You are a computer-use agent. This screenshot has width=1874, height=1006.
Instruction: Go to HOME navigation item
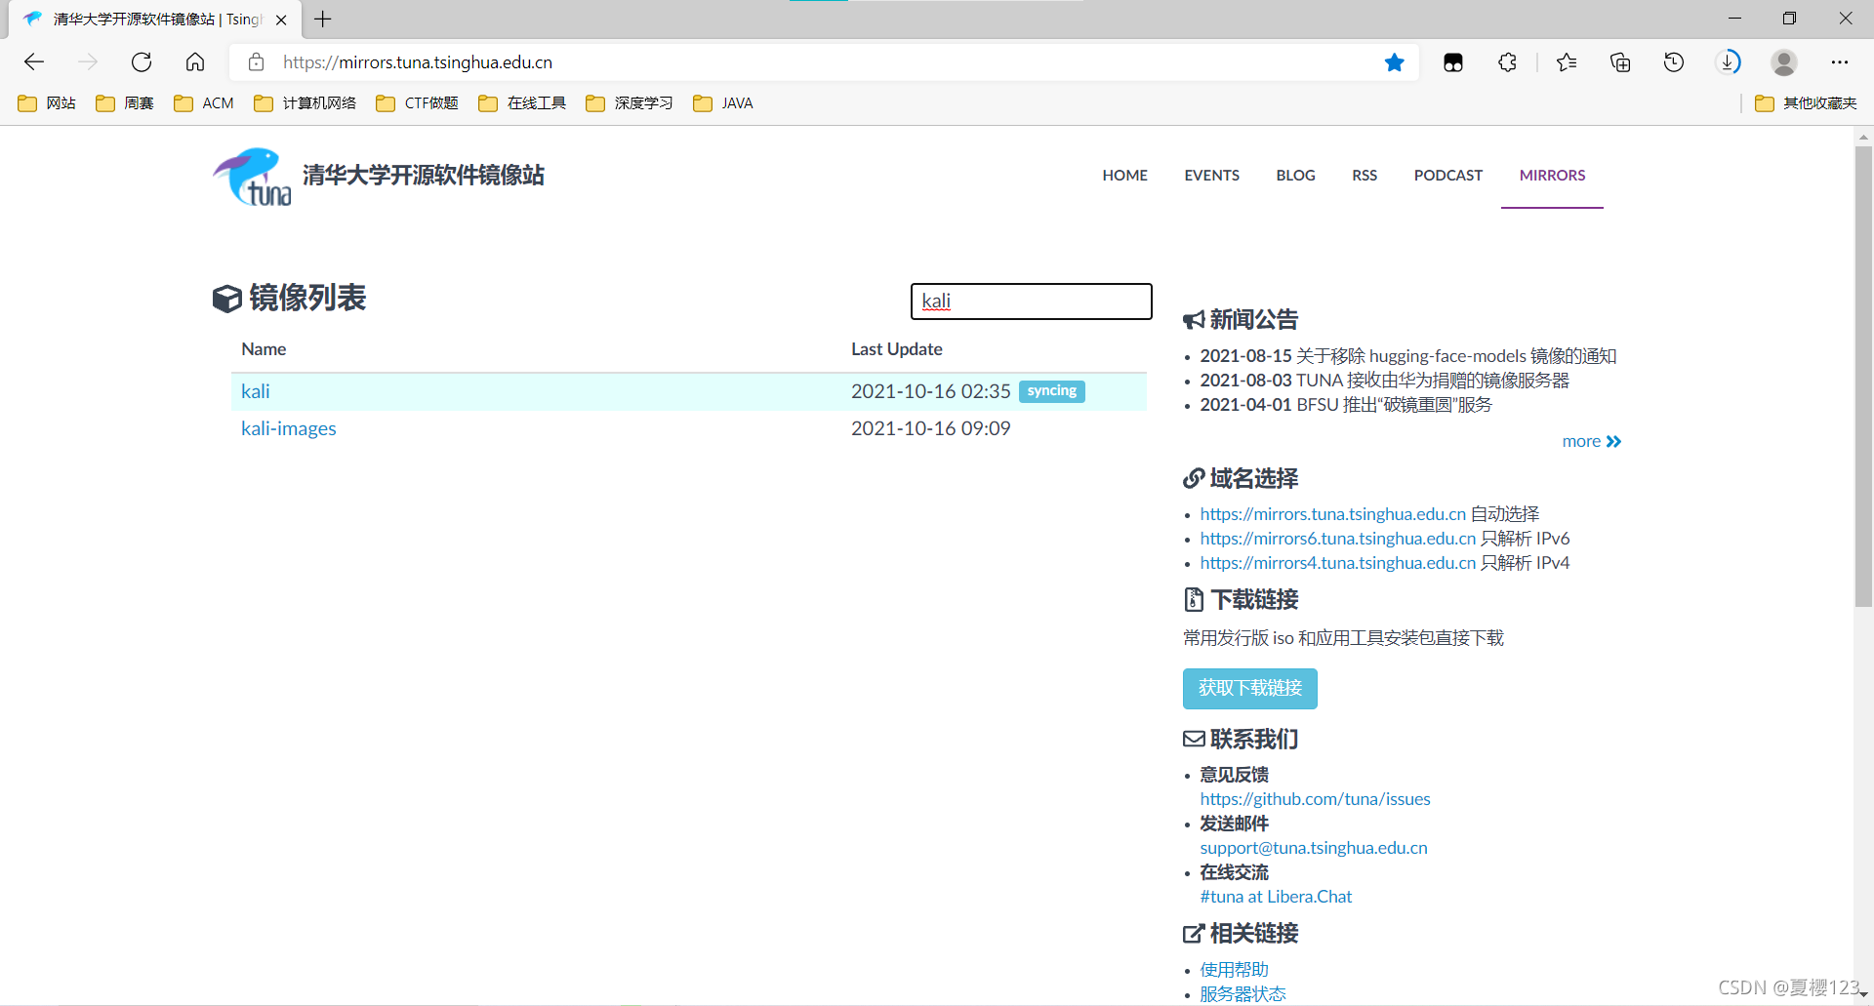1124,176
